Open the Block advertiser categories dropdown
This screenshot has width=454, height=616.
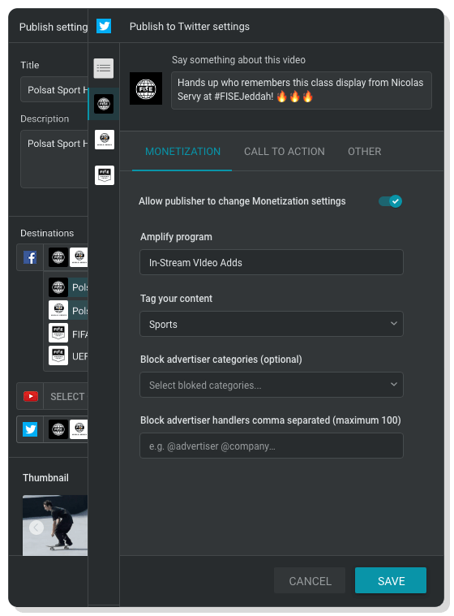click(x=272, y=385)
